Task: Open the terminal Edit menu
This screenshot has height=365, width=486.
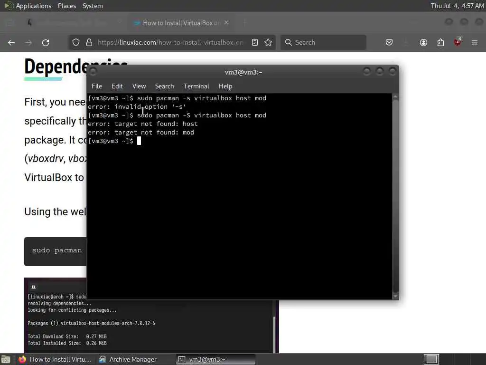Action: point(117,86)
